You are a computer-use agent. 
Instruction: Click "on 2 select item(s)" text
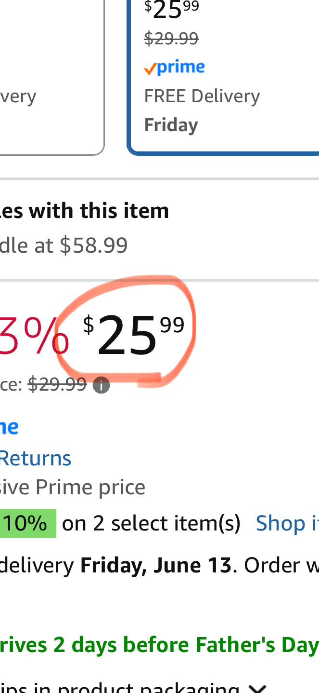151,523
